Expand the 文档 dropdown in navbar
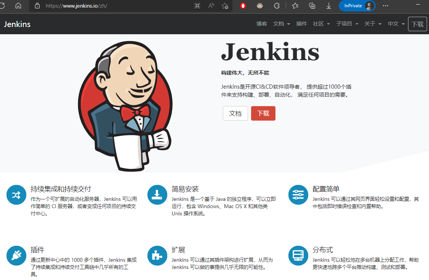 281,24
